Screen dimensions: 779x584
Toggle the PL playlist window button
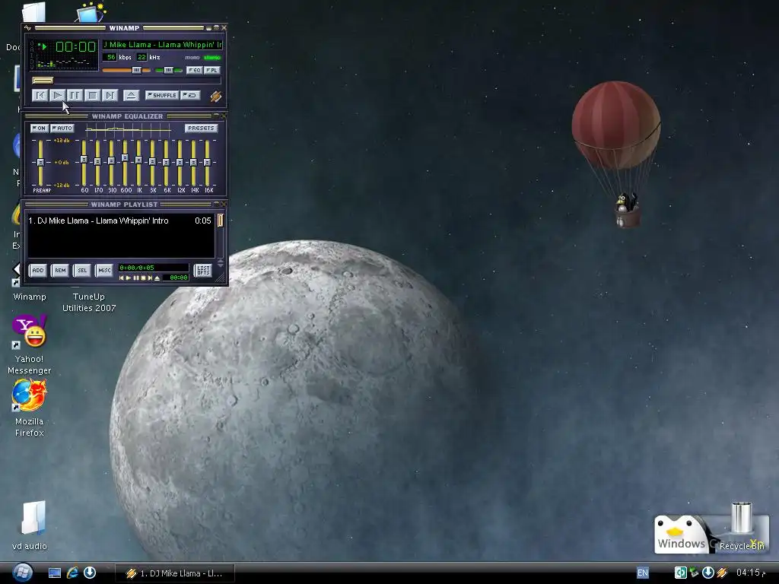[x=212, y=70]
